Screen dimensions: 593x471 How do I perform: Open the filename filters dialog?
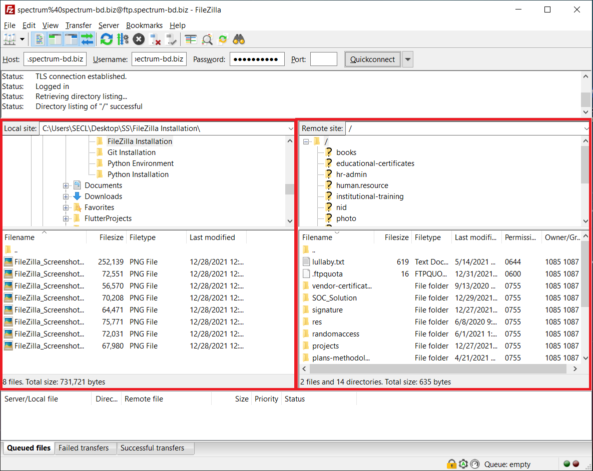click(x=191, y=39)
